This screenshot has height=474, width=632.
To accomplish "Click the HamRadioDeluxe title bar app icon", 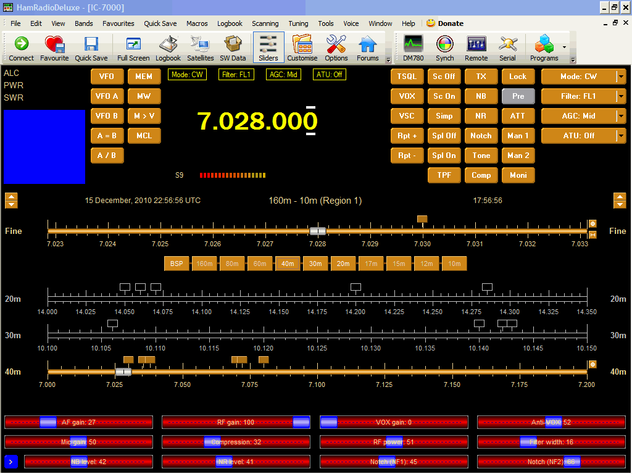I will [7, 7].
